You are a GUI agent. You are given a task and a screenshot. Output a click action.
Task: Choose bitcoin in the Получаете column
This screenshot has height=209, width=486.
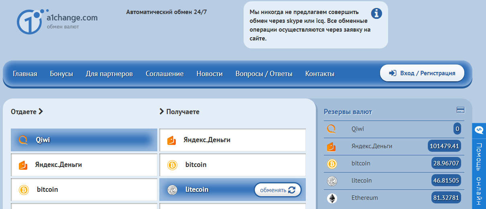tap(232, 165)
